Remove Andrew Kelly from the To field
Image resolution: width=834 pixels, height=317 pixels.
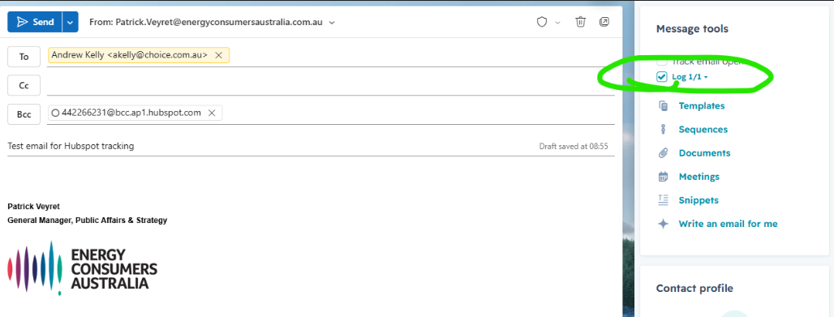pyautogui.click(x=218, y=55)
